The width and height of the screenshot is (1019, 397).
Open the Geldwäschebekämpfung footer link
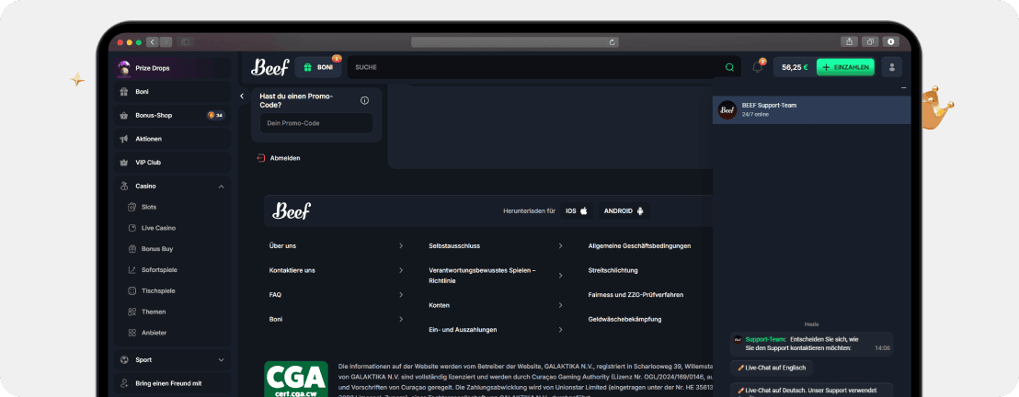pyautogui.click(x=624, y=320)
